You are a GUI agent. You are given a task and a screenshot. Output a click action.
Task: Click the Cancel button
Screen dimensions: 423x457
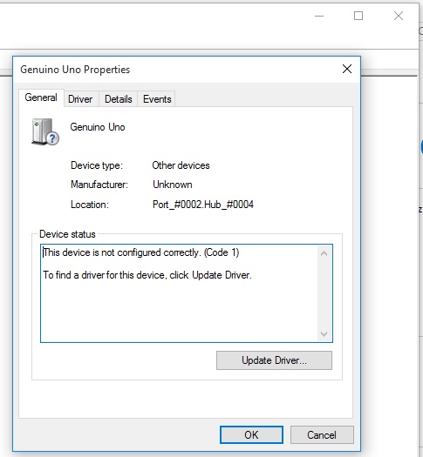point(322,435)
